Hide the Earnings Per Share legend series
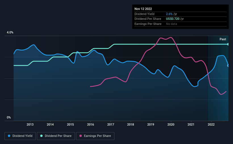Viewport: 233px width, 144px height. 95,136
